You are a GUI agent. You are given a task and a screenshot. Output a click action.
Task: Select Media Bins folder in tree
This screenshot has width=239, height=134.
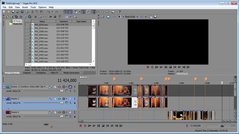16,24
